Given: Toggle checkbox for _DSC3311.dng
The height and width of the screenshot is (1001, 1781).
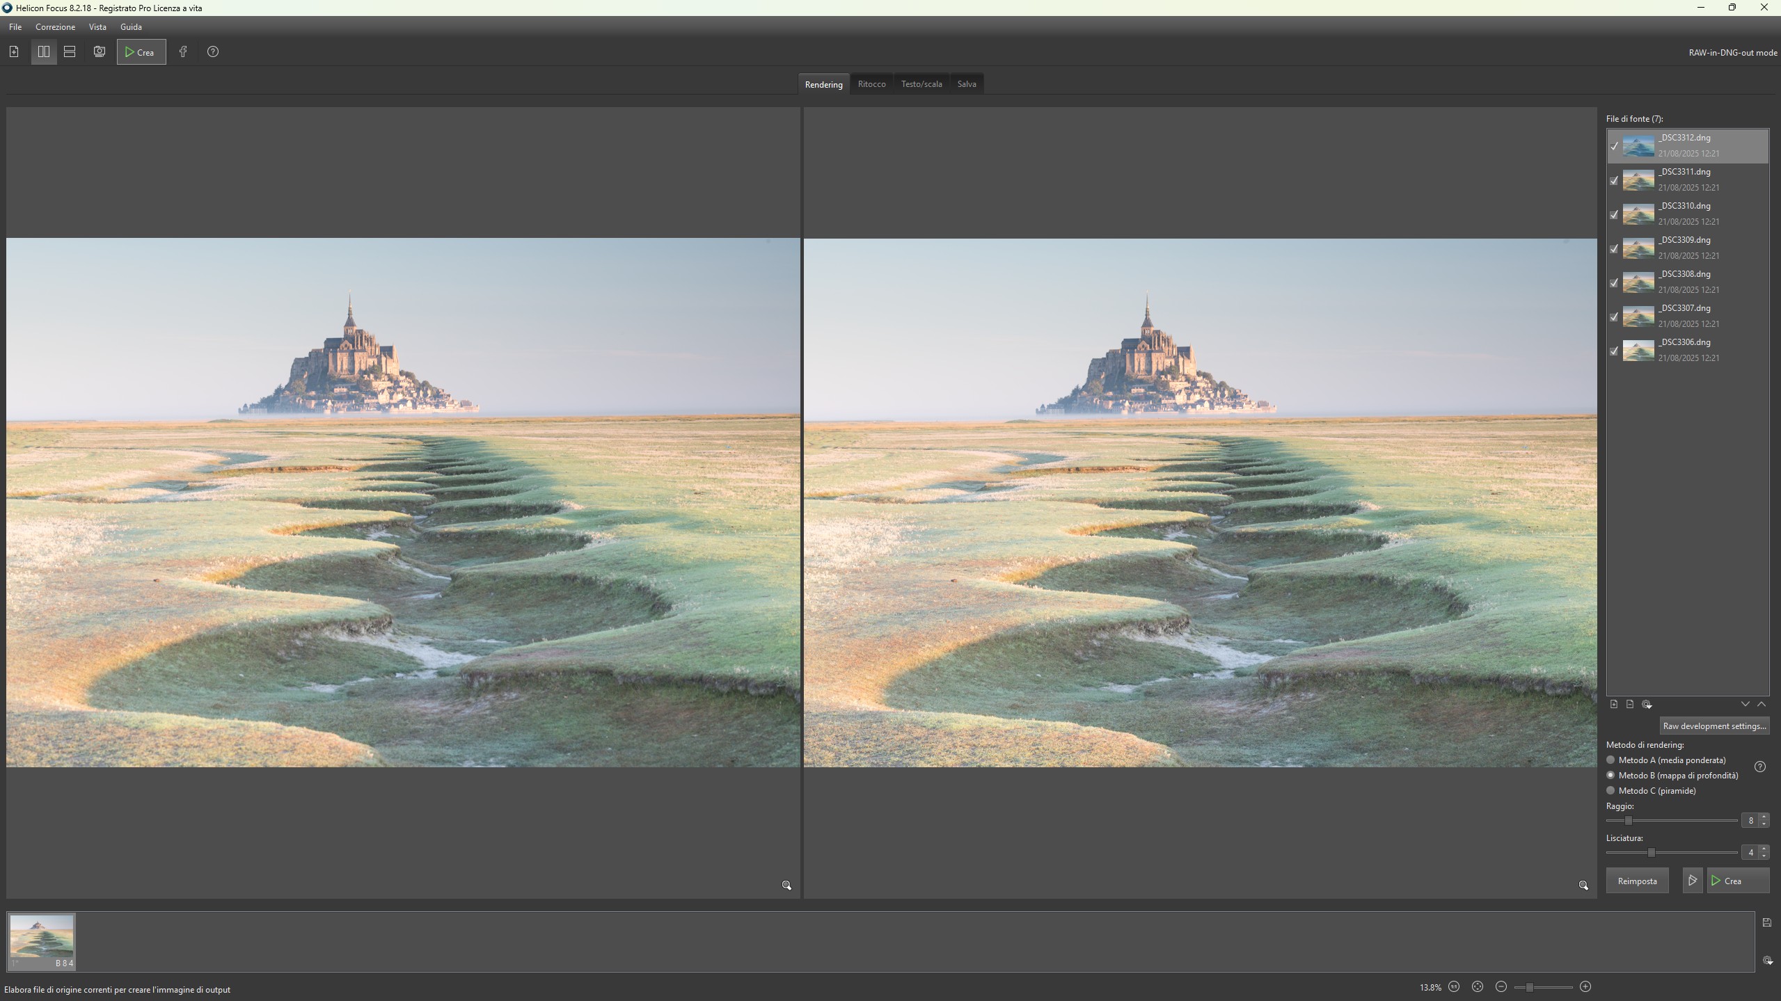Looking at the screenshot, I should pos(1614,180).
